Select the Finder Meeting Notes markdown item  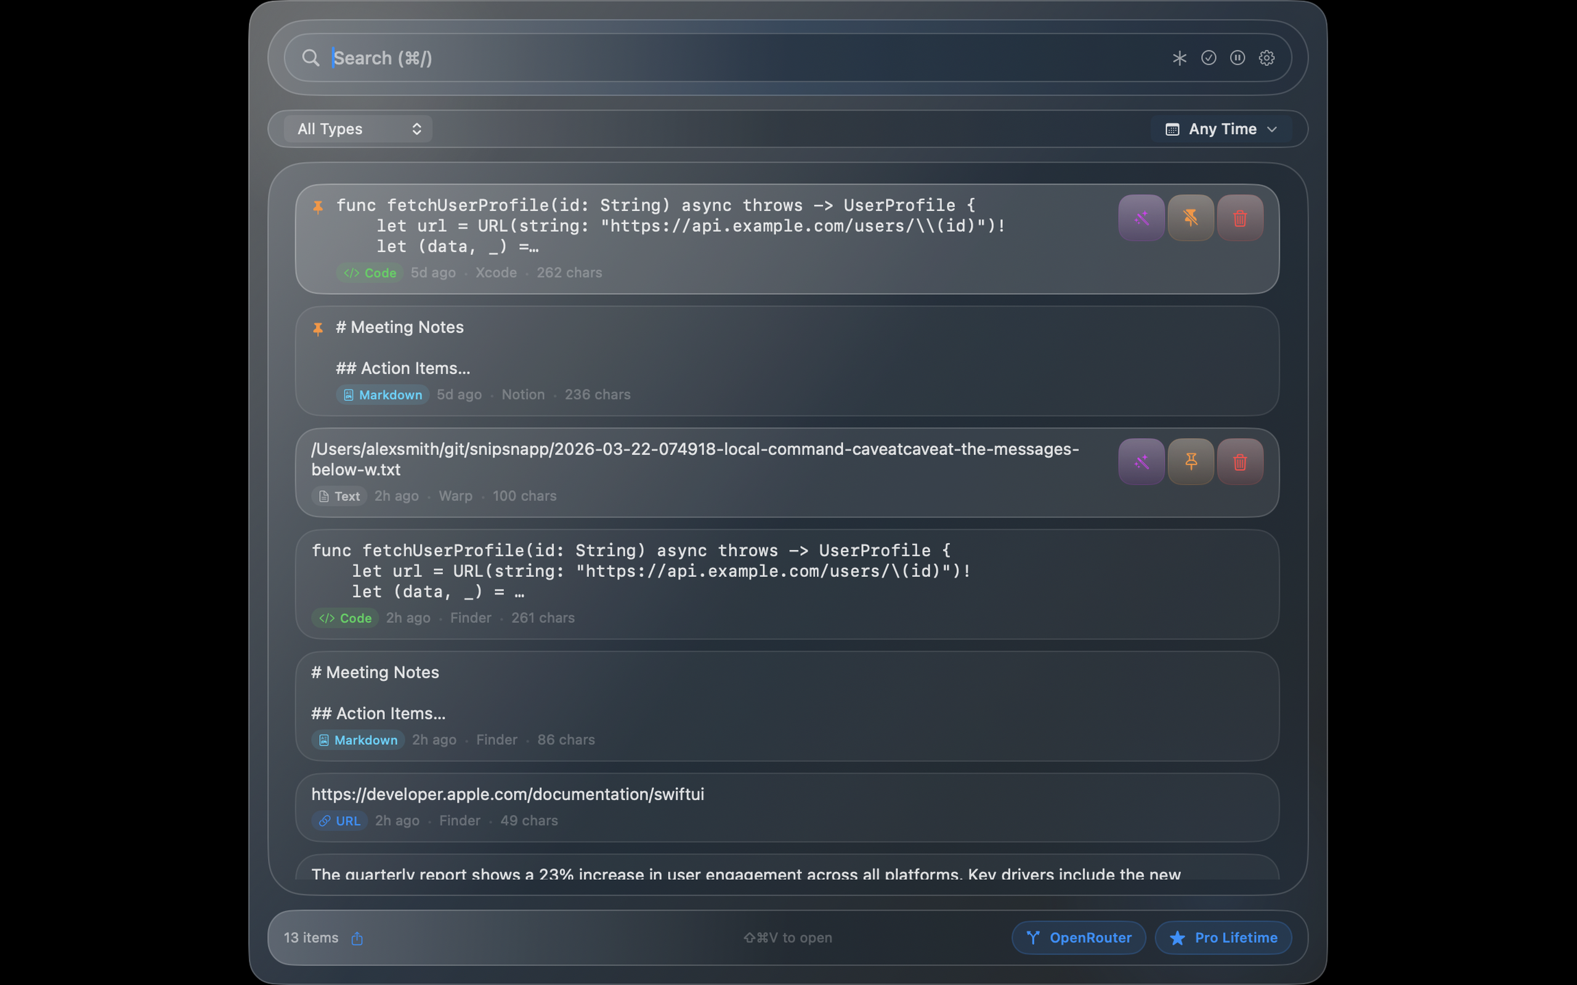[787, 706]
